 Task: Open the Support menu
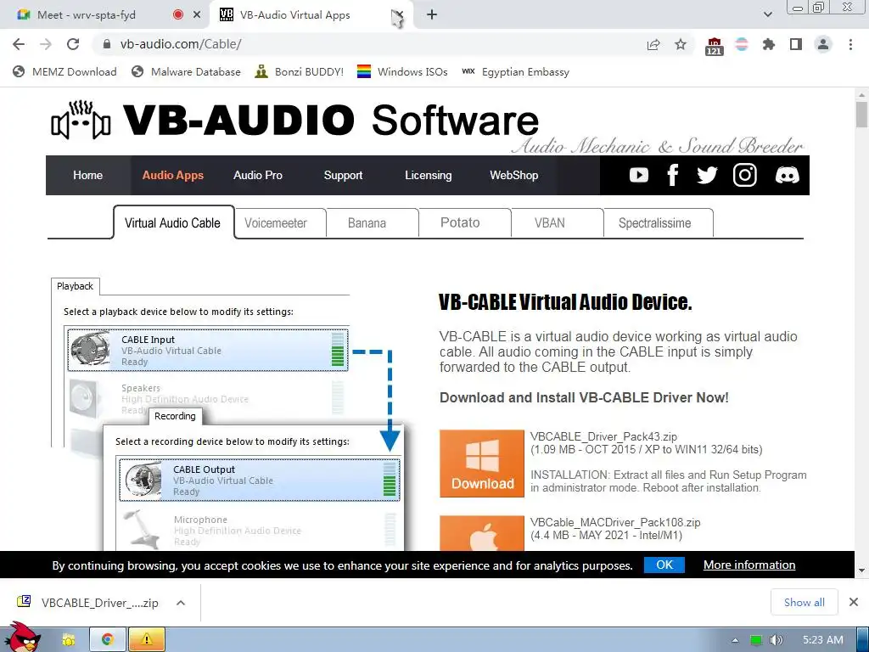(343, 175)
